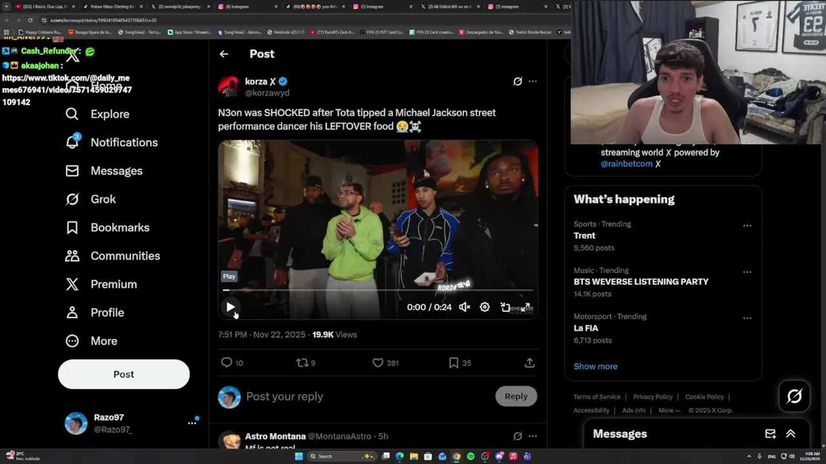
Task: Repost the post with 9 reposts
Action: click(306, 363)
